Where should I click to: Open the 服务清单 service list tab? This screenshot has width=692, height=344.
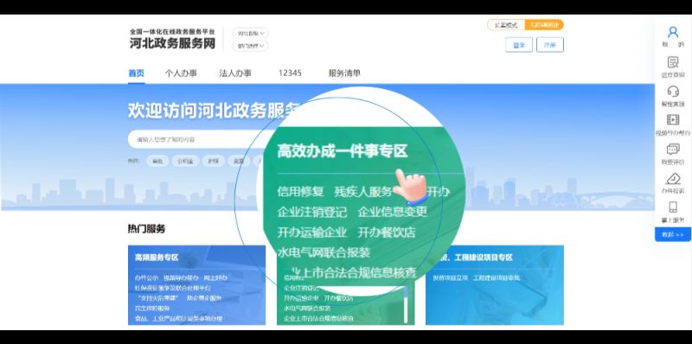(x=344, y=73)
